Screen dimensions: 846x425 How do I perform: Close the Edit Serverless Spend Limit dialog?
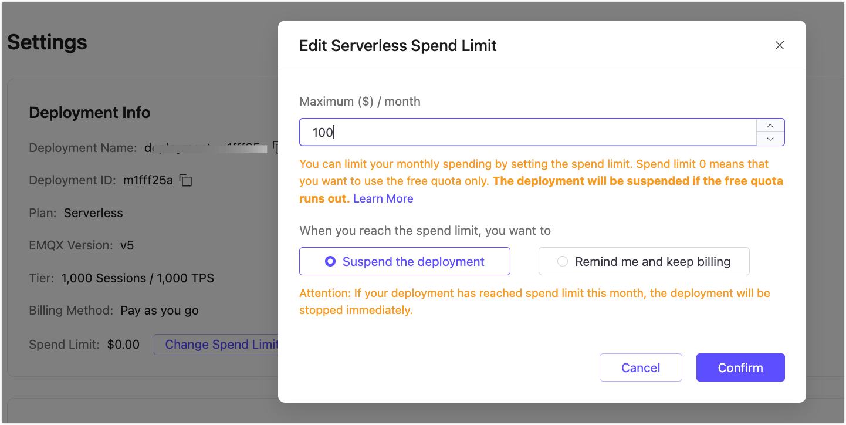(779, 45)
